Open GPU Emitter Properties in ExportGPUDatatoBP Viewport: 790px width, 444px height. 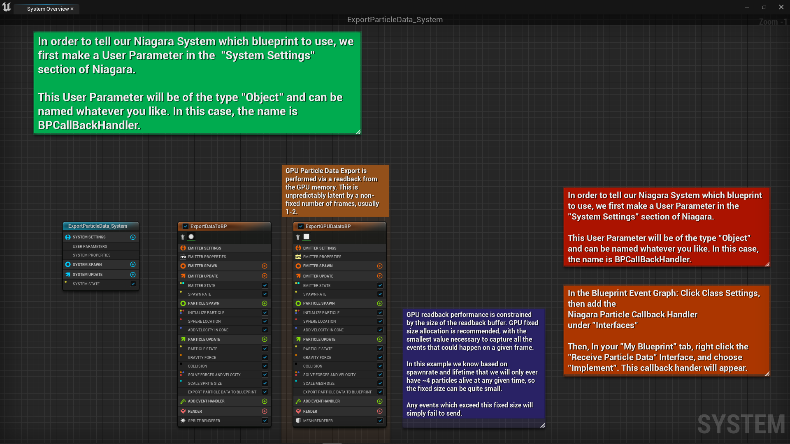click(339, 257)
